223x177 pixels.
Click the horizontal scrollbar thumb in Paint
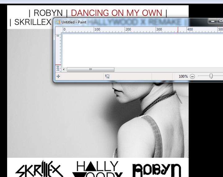(90, 69)
